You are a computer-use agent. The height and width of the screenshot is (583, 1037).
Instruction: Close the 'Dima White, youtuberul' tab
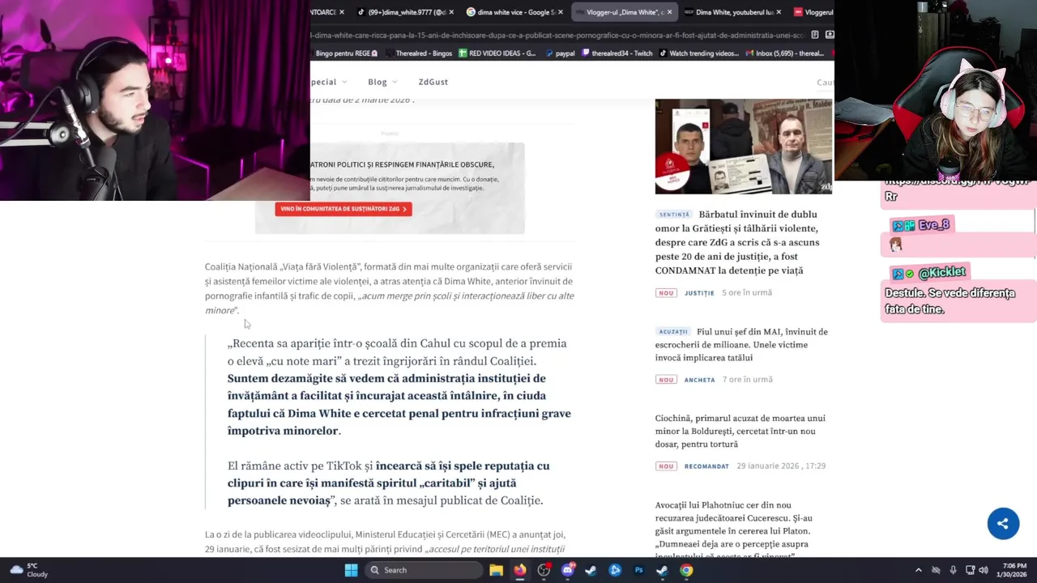(x=779, y=12)
